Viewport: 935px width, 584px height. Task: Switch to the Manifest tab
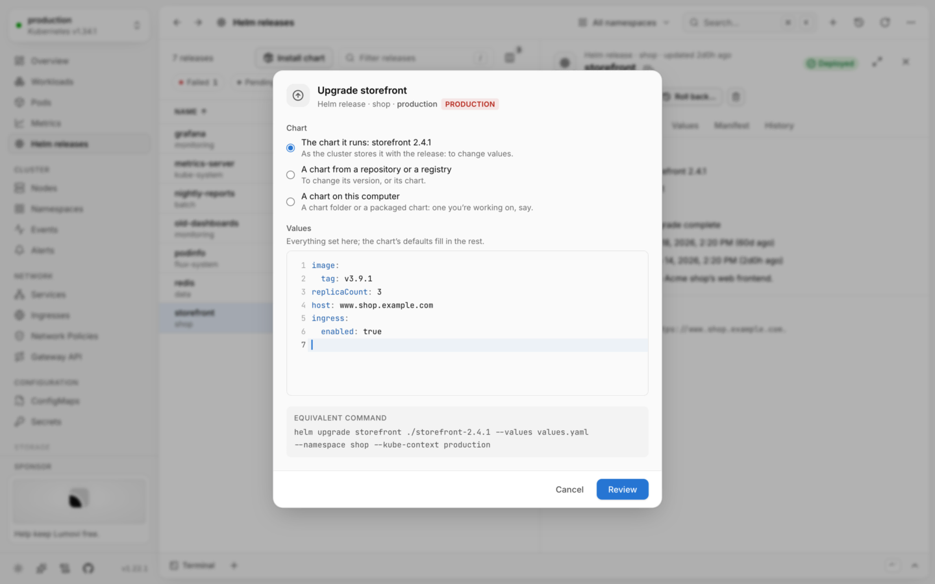(732, 126)
